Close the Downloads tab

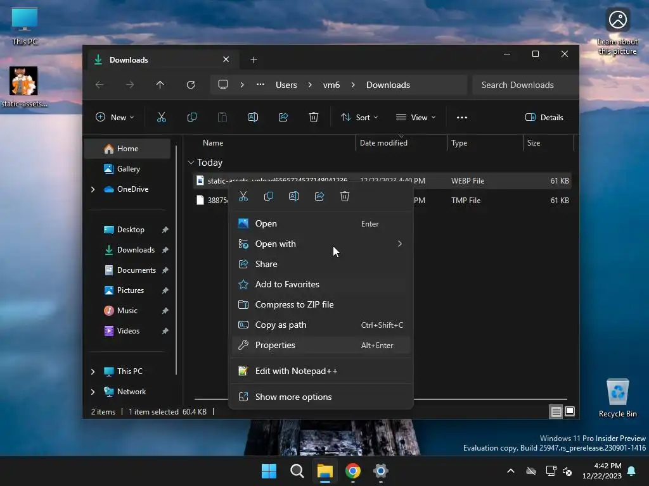tap(226, 59)
